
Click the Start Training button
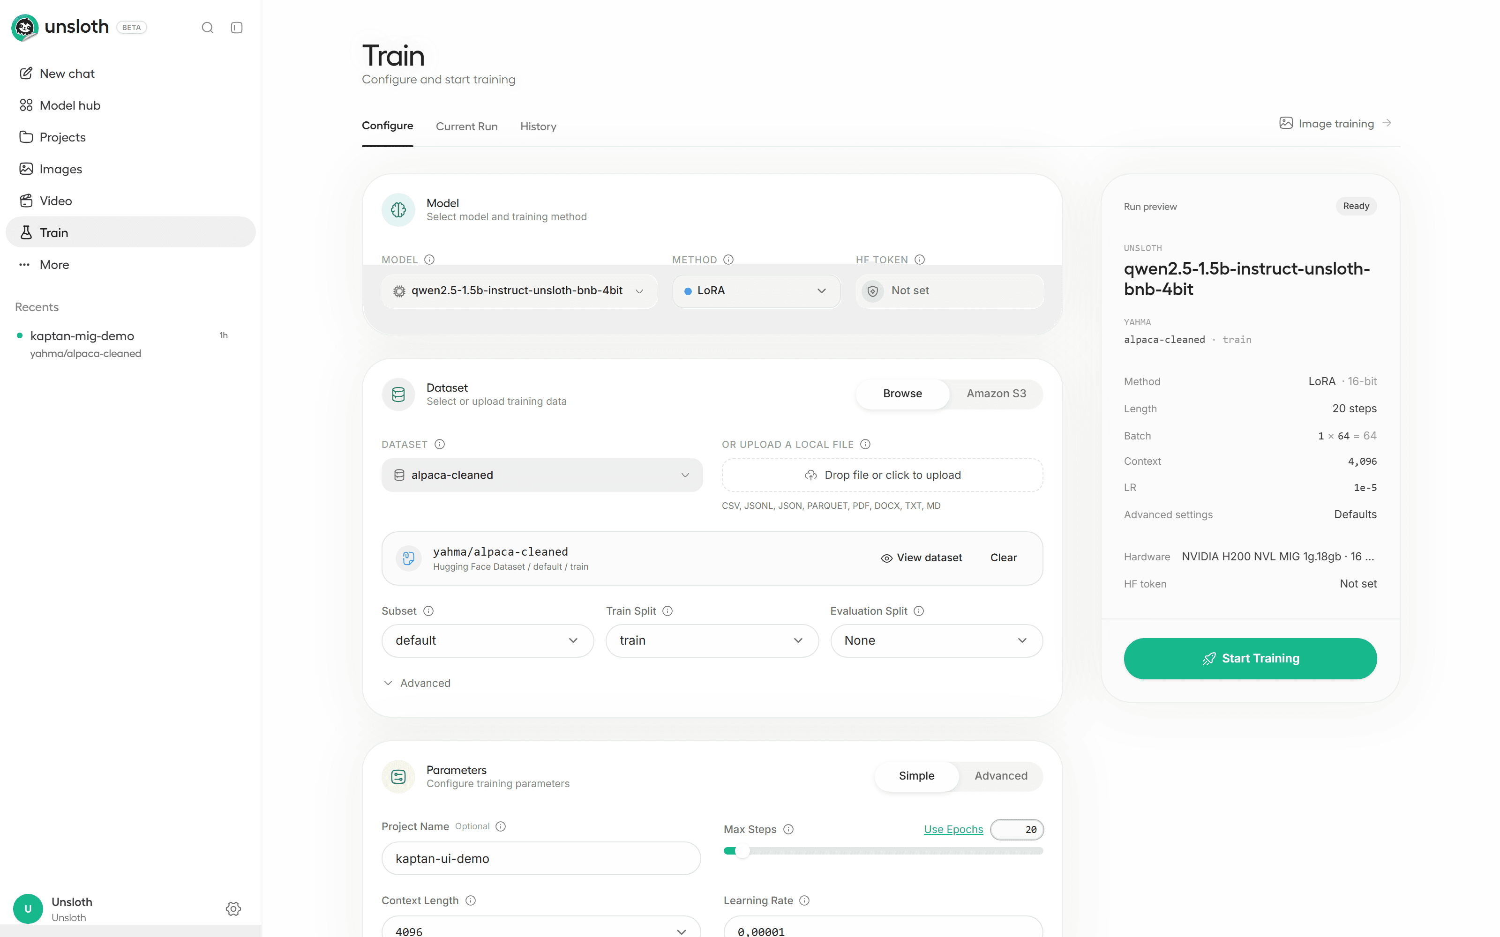1250,658
